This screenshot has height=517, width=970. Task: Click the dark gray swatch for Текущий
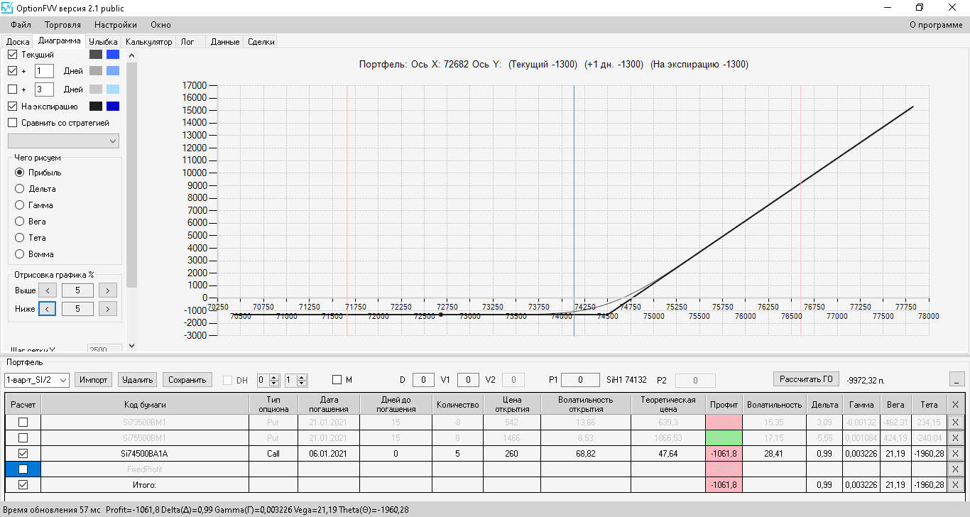coord(96,55)
